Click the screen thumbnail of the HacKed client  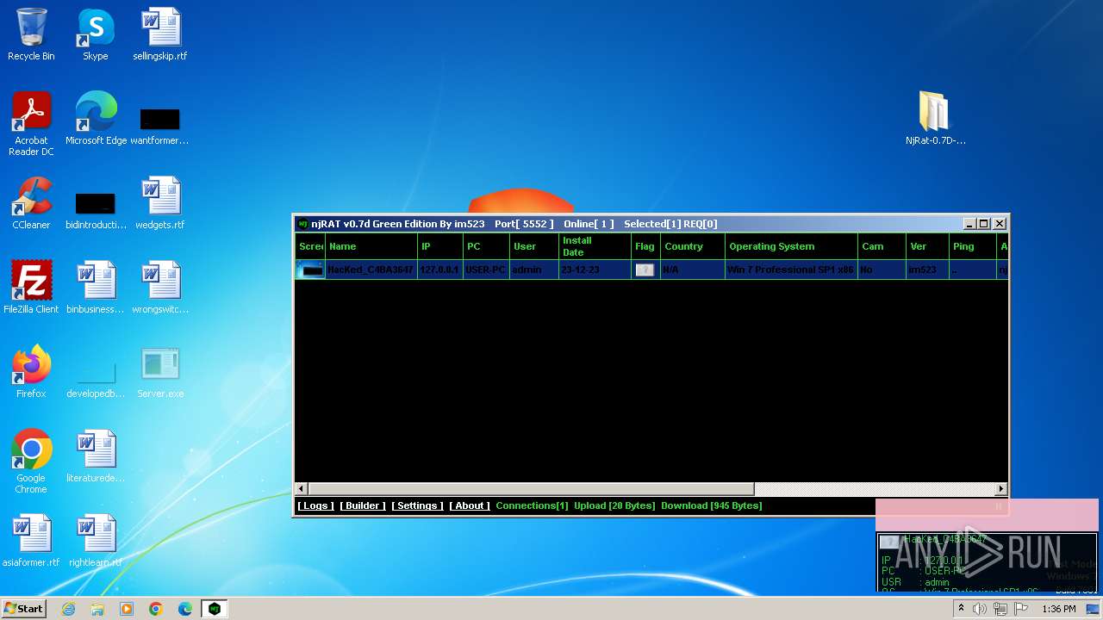tap(310, 270)
